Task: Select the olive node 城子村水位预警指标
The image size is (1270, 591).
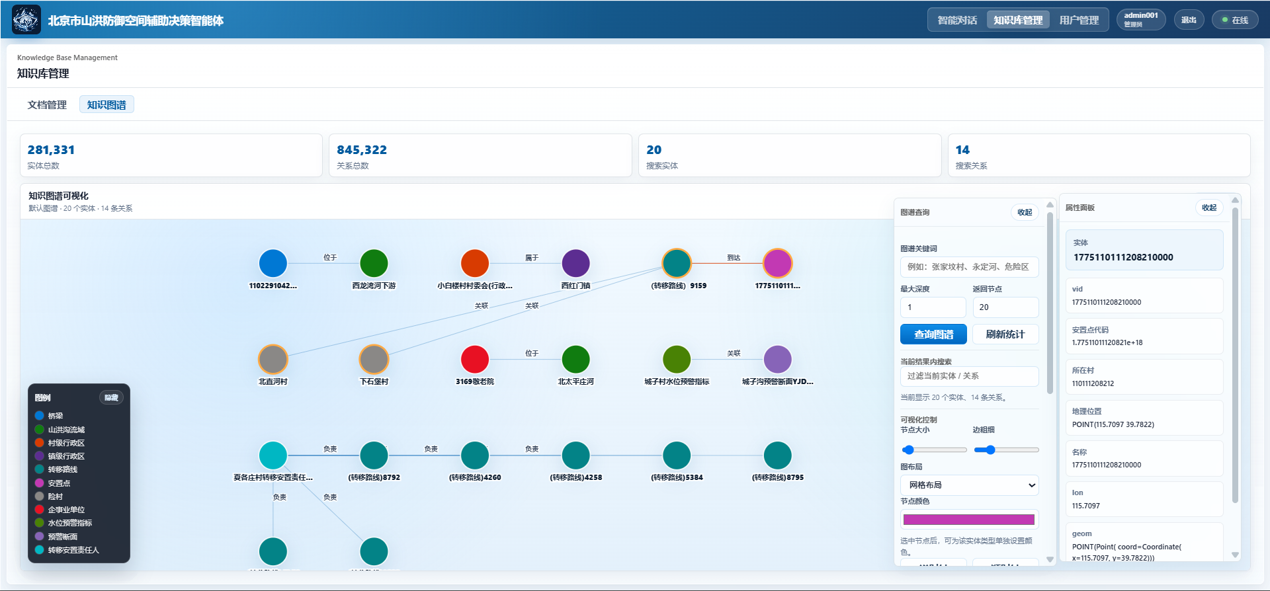Action: click(x=677, y=360)
